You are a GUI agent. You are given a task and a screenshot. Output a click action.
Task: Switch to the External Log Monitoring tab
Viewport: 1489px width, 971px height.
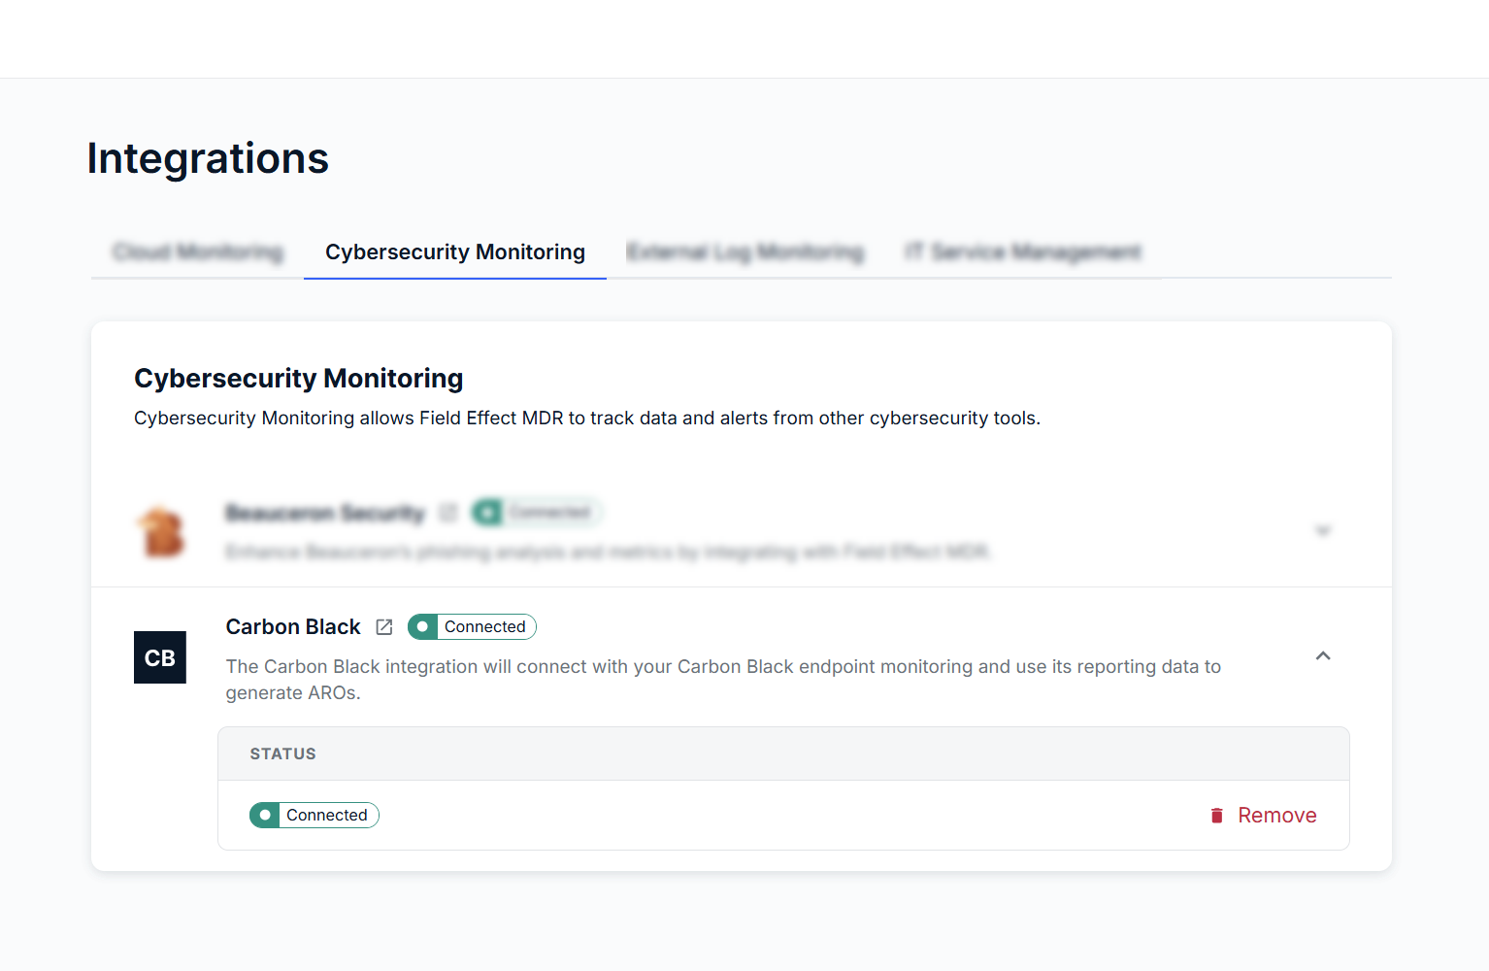coord(745,252)
